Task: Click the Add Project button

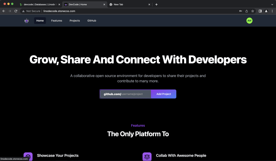Action: pos(163,94)
